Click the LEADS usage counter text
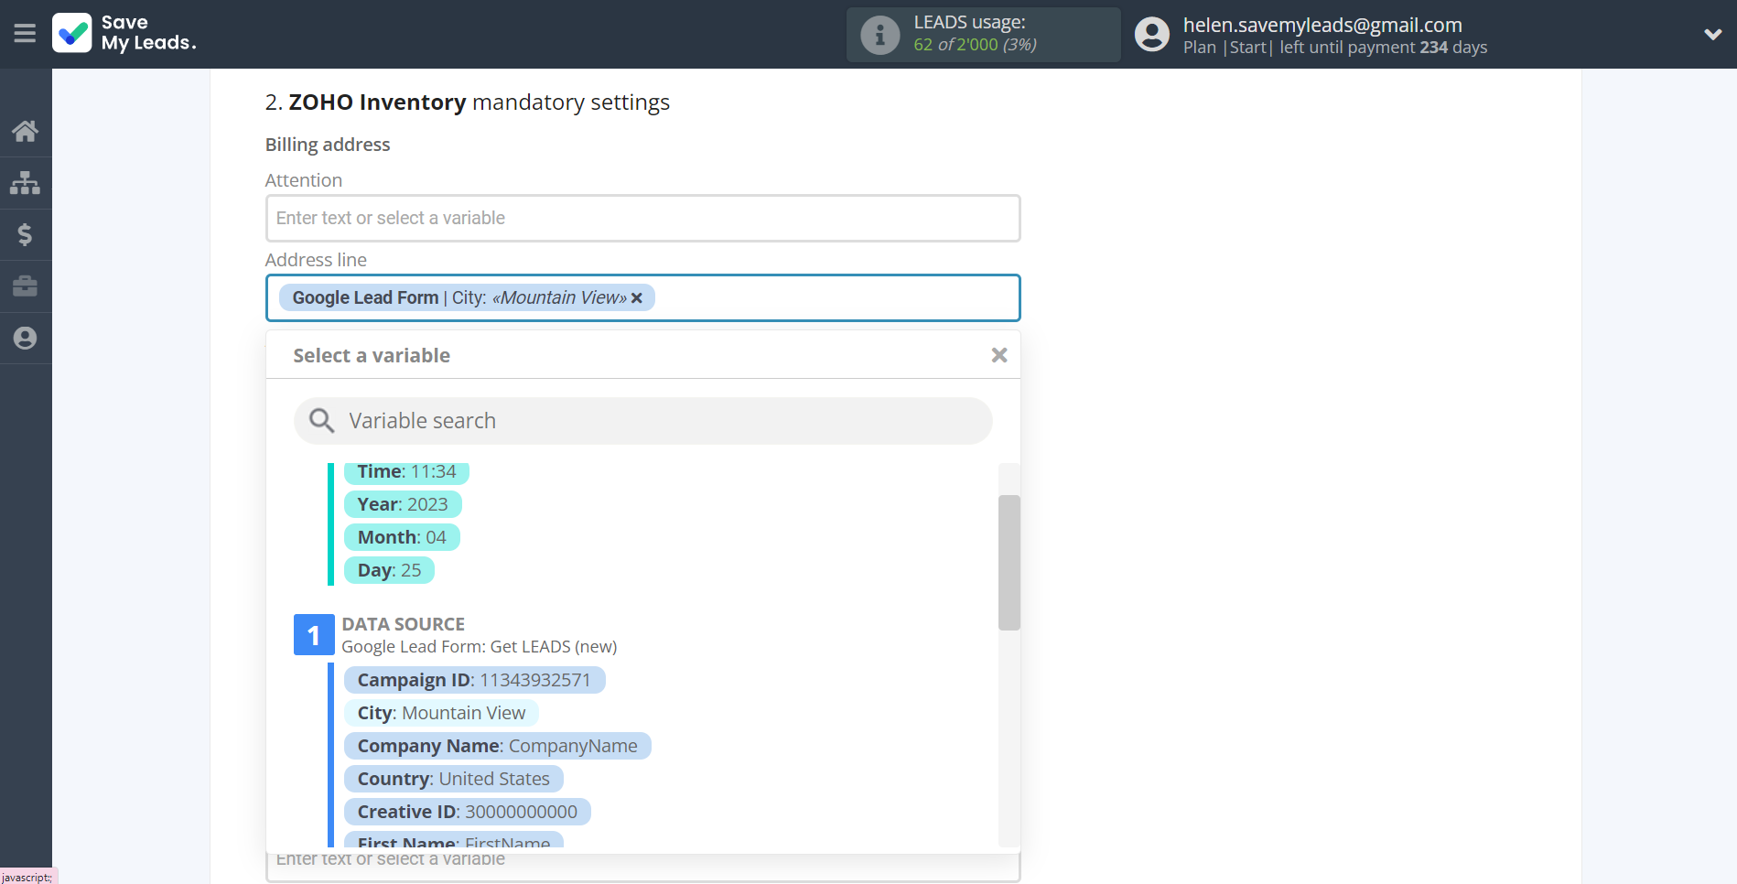Image resolution: width=1737 pixels, height=884 pixels. click(975, 45)
